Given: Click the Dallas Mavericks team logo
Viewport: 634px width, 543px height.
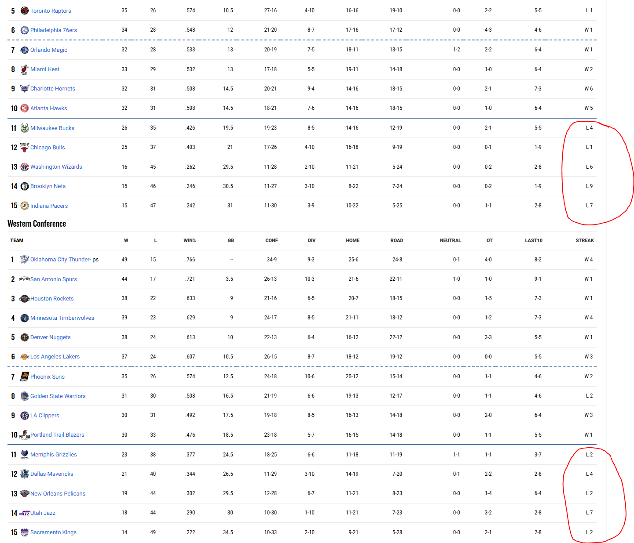Looking at the screenshot, I should 25,474.
